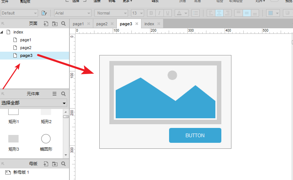The height and width of the screenshot is (180, 293).
Task: Close the page2 tab
Action: [x=112, y=24]
